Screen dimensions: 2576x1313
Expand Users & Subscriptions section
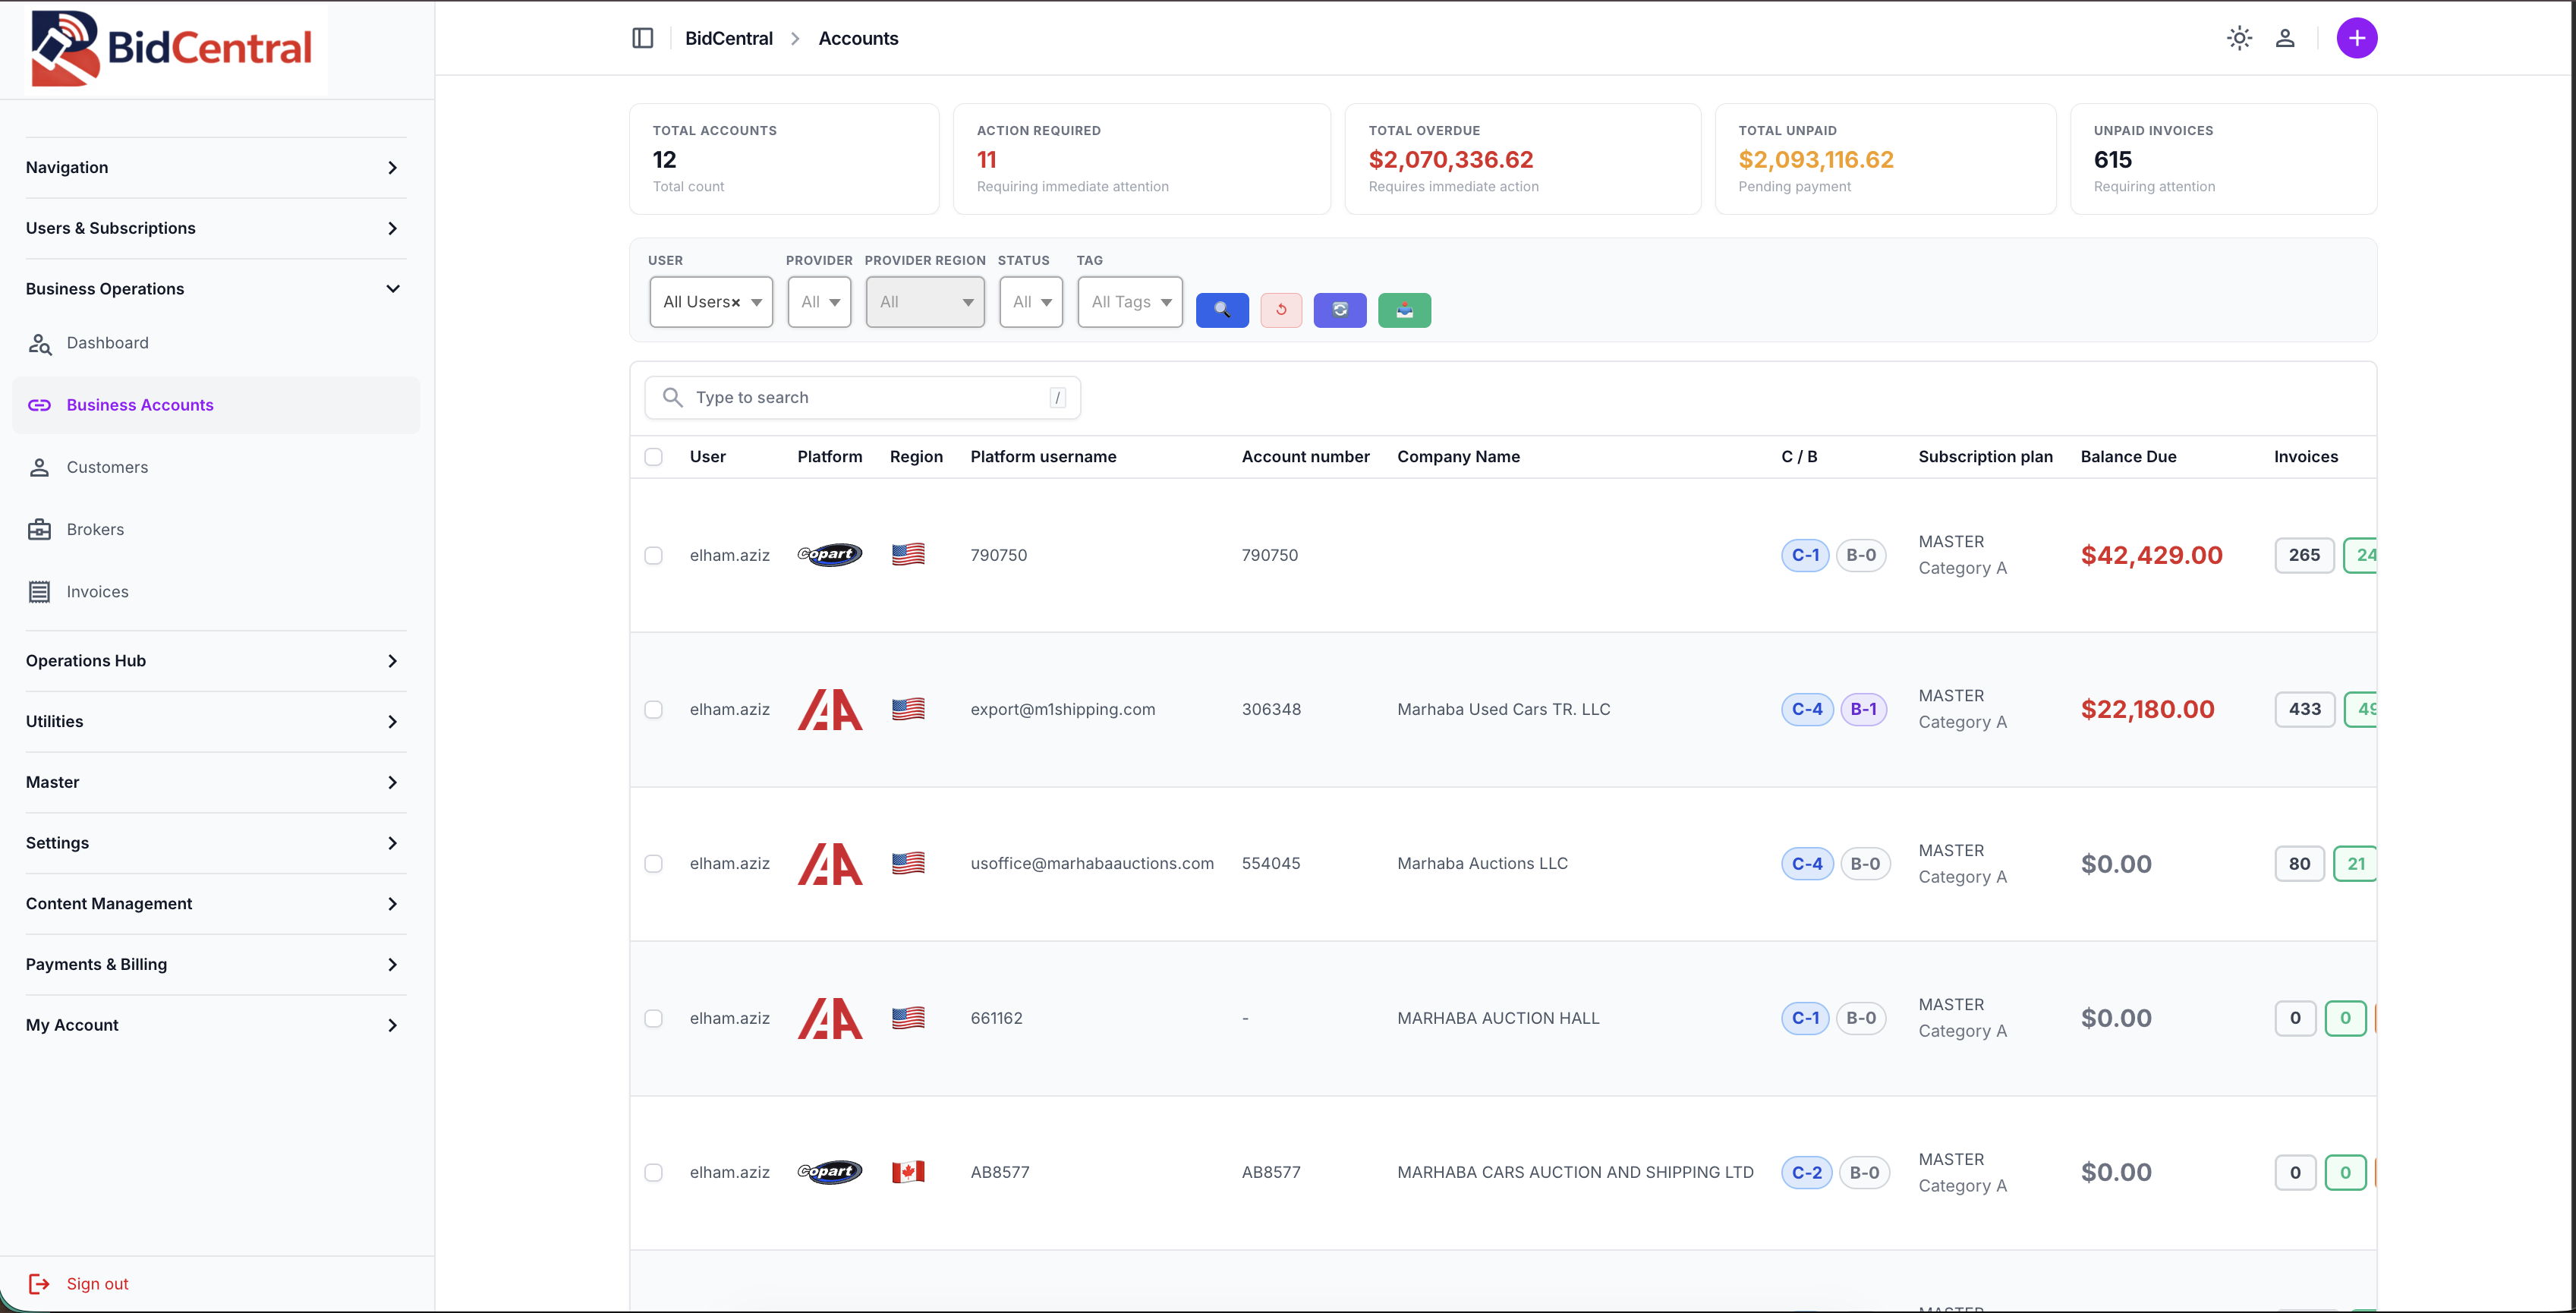click(216, 228)
